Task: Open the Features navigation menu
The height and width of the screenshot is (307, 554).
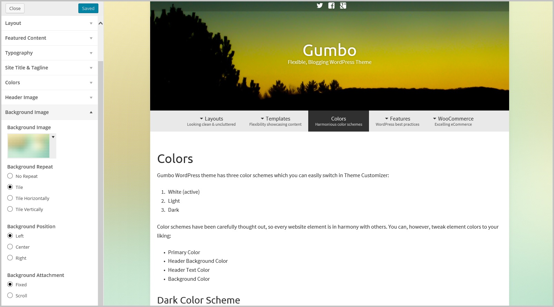Action: [398, 121]
